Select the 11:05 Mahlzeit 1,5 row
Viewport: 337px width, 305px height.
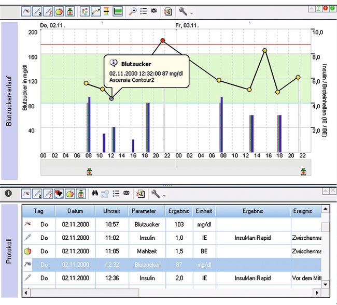(x=172, y=251)
